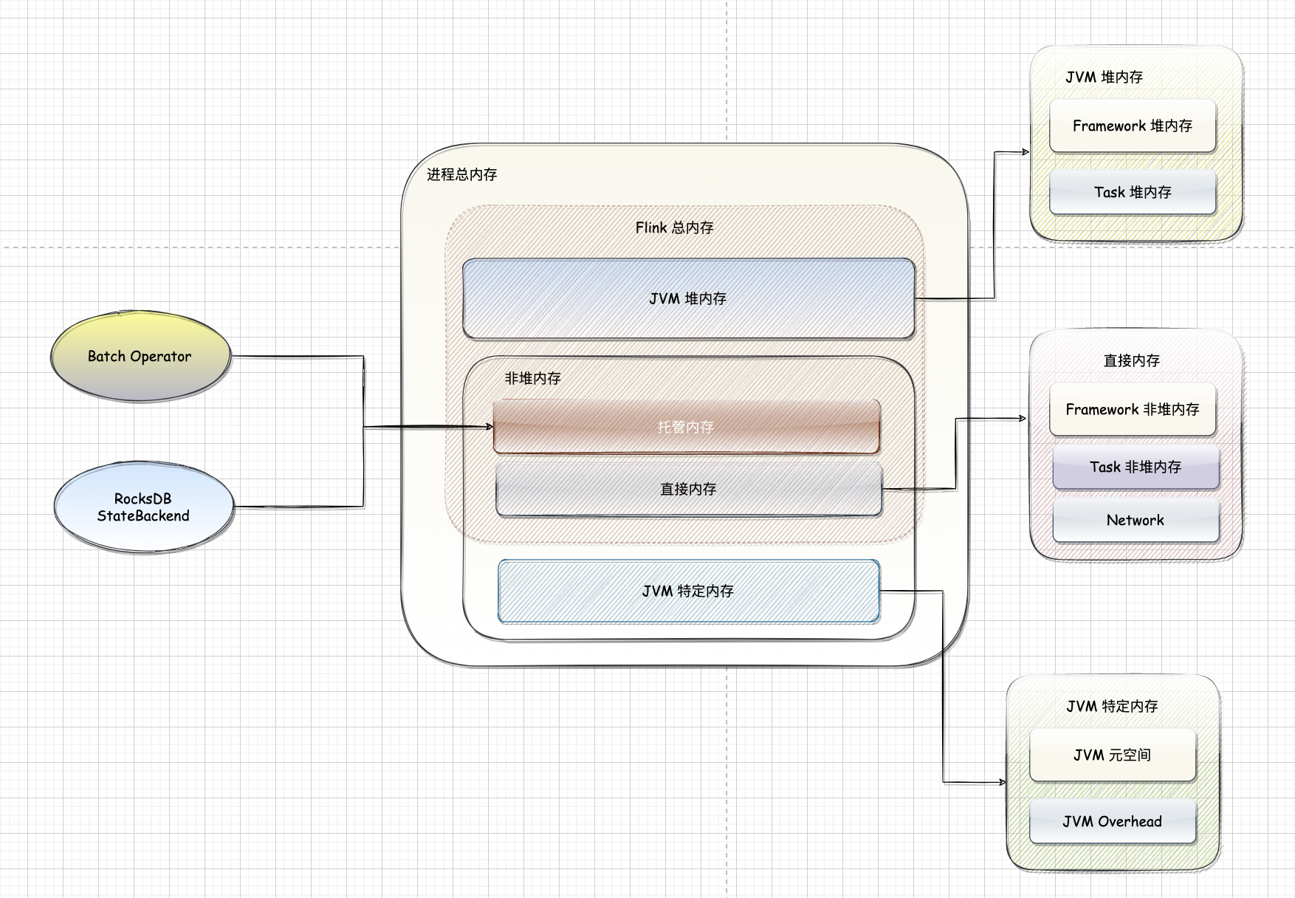This screenshot has width=1295, height=898.
Task: Select the Framework 堆内存 box
Action: coord(1133,126)
